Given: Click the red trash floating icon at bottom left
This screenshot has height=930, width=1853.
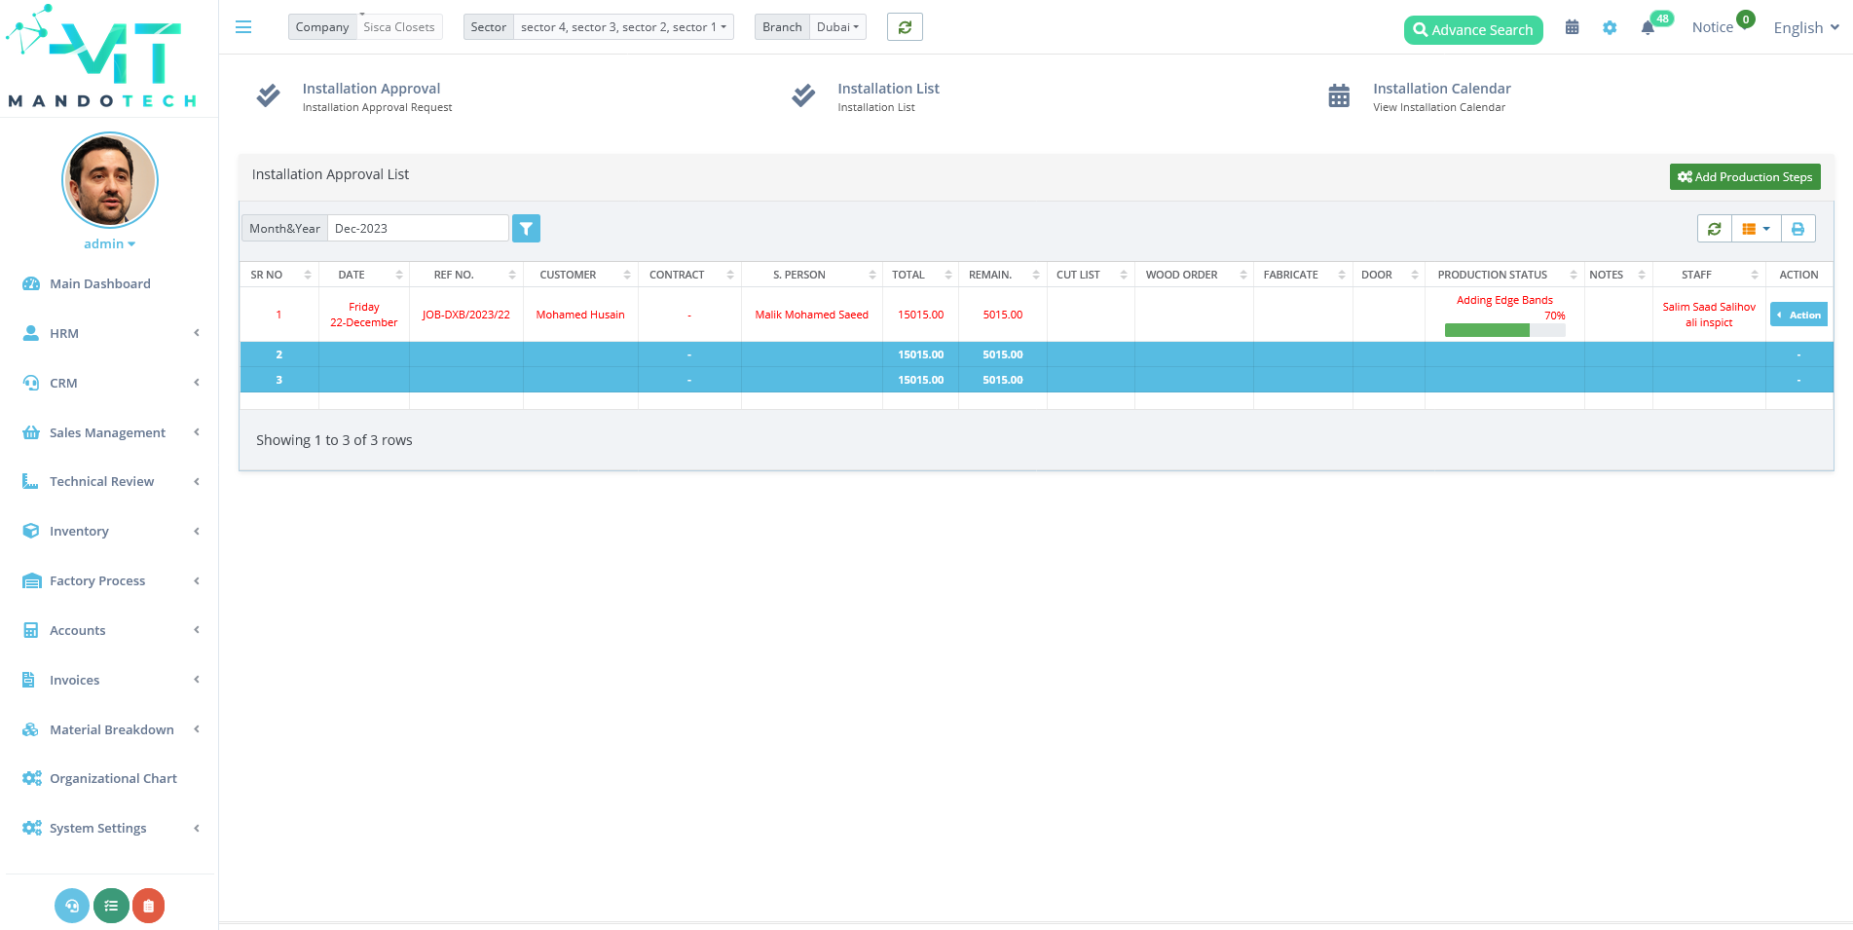Looking at the screenshot, I should coord(148,906).
